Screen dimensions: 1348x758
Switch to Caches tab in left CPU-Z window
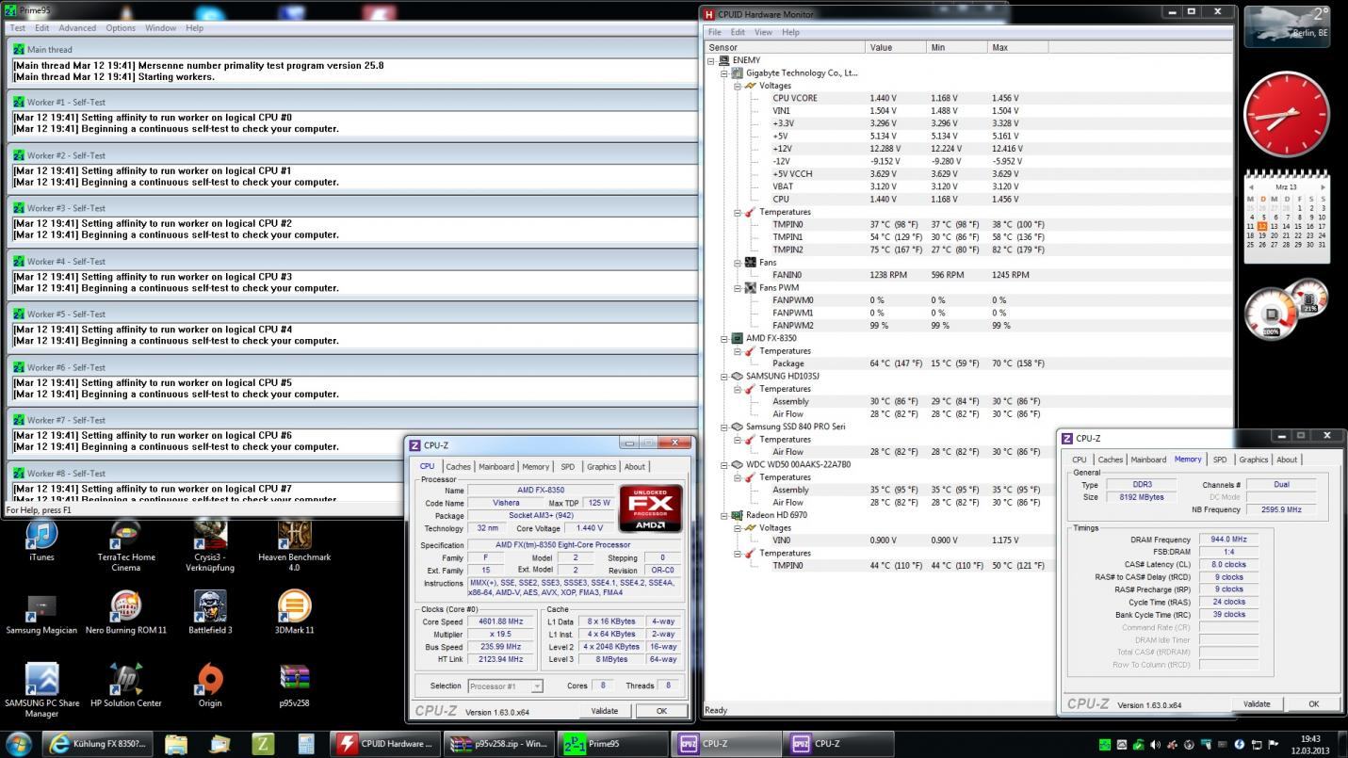(x=458, y=466)
